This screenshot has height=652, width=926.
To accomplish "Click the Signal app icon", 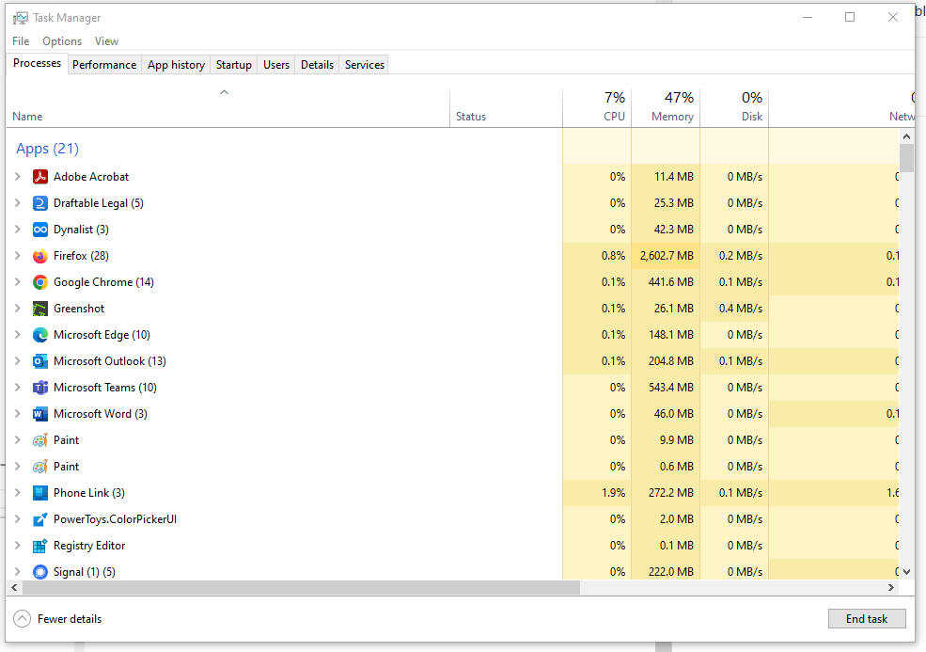I will pyautogui.click(x=40, y=572).
